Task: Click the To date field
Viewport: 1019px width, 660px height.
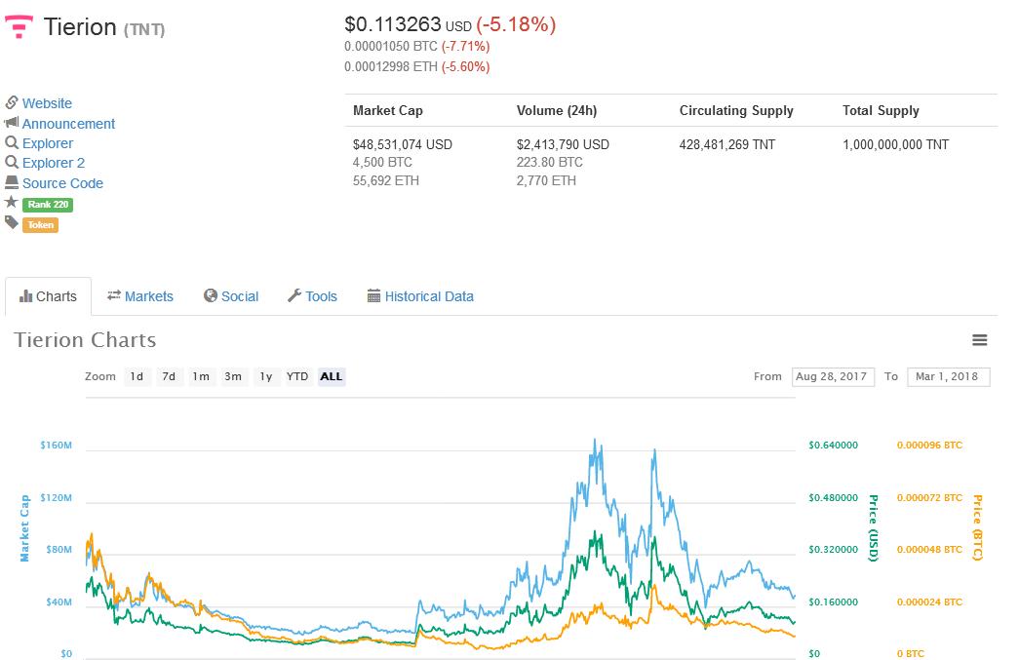Action: coord(948,376)
